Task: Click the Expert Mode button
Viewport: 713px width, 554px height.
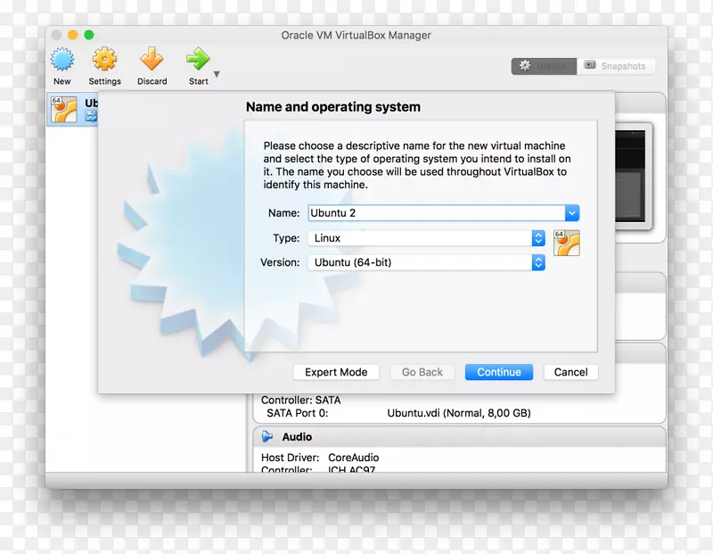Action: (336, 372)
